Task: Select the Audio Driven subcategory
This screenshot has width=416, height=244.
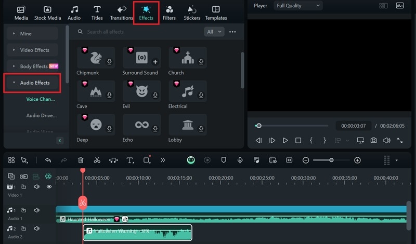Action: (42, 115)
